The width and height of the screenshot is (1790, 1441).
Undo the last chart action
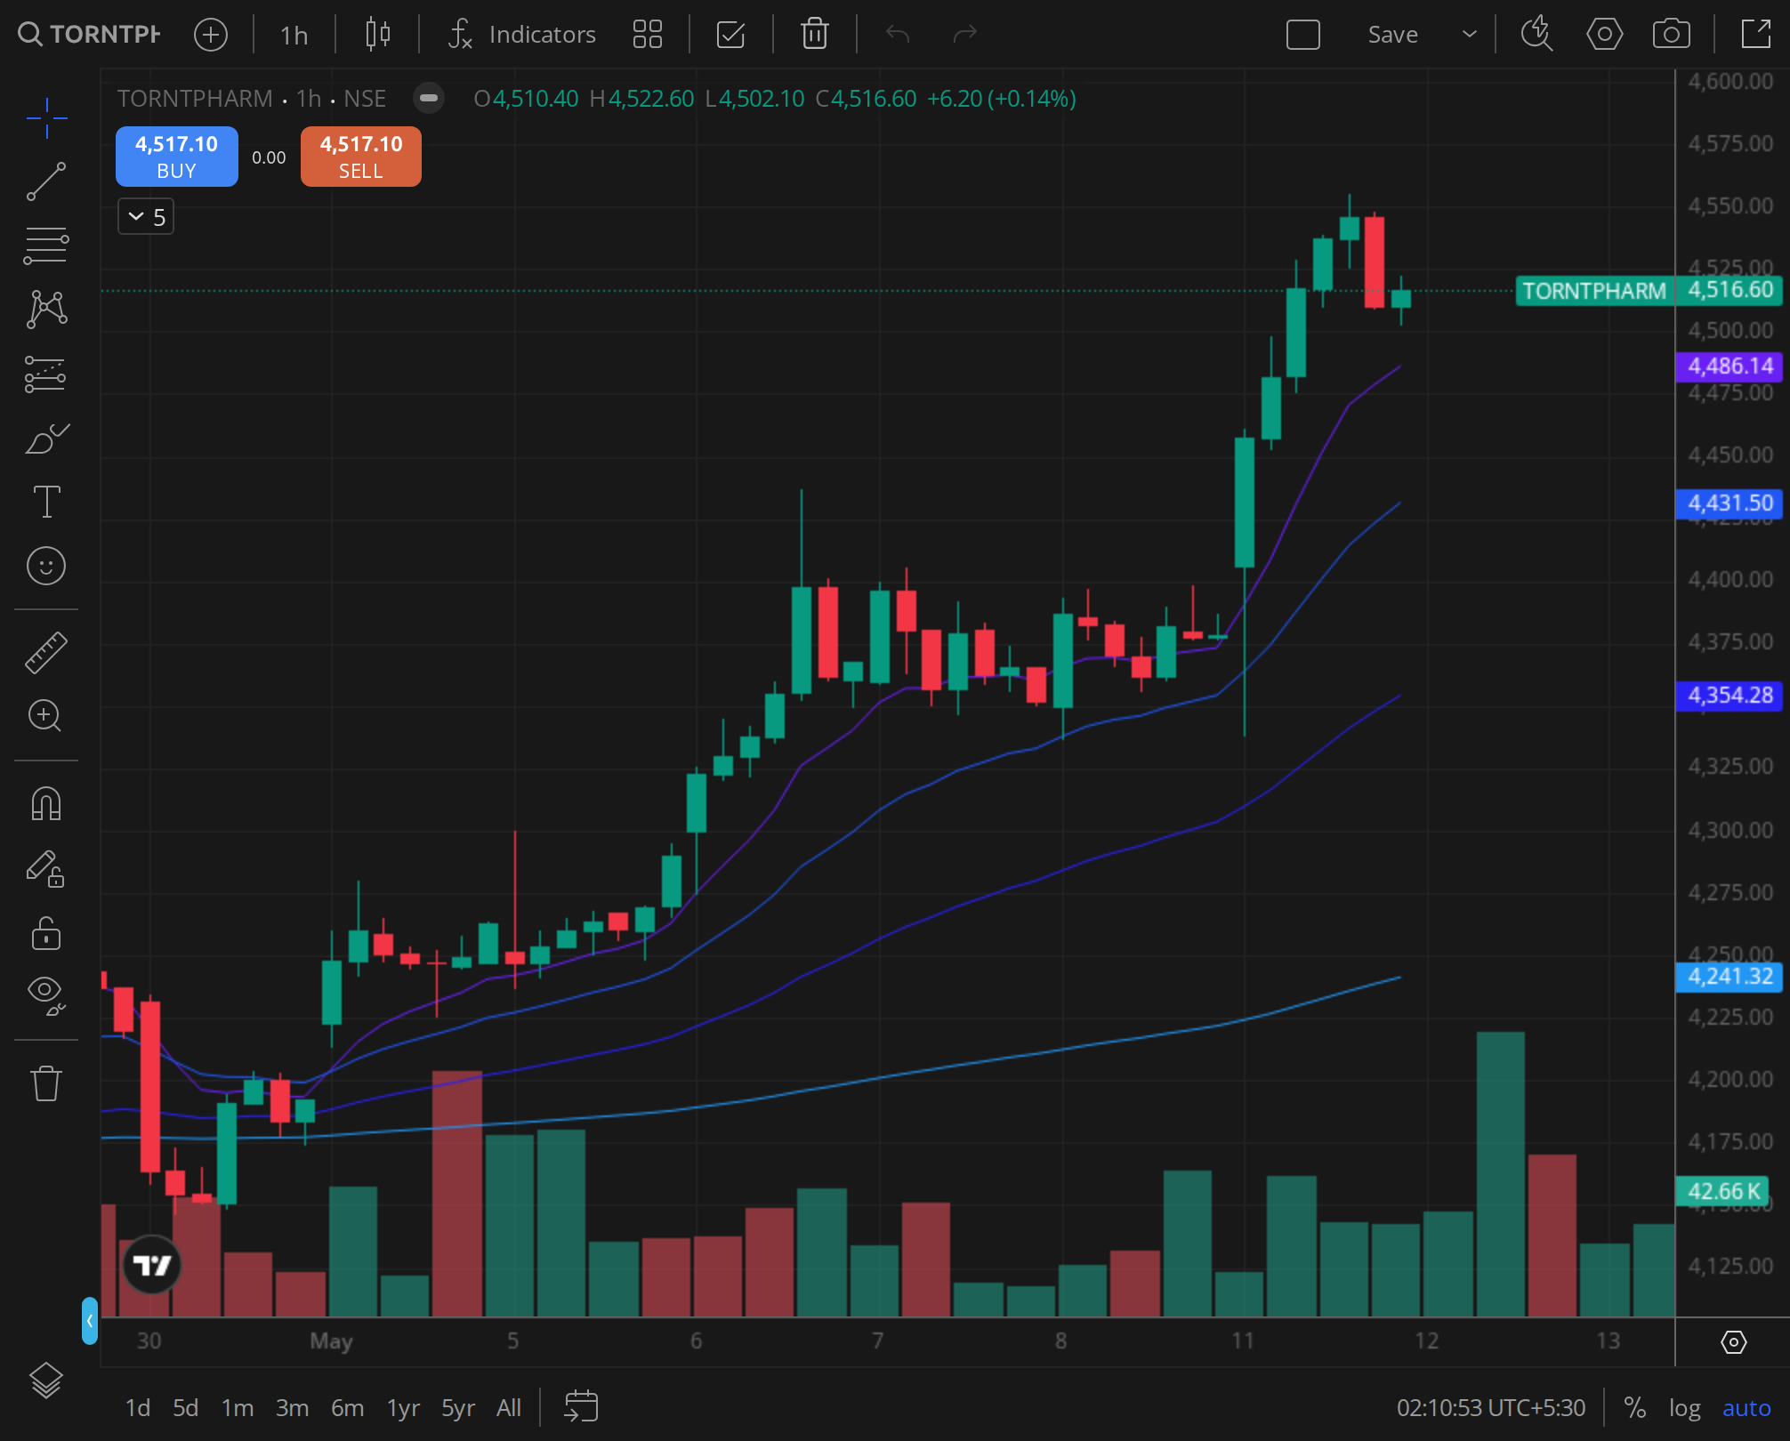coord(898,35)
